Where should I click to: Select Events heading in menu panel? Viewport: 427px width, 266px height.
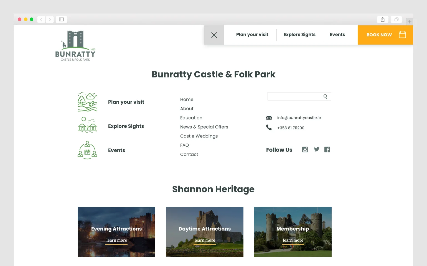(117, 150)
